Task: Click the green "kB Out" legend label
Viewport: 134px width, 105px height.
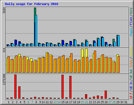Action: pos(131,74)
